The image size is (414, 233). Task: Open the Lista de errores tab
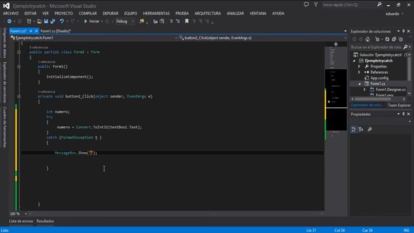(21, 221)
